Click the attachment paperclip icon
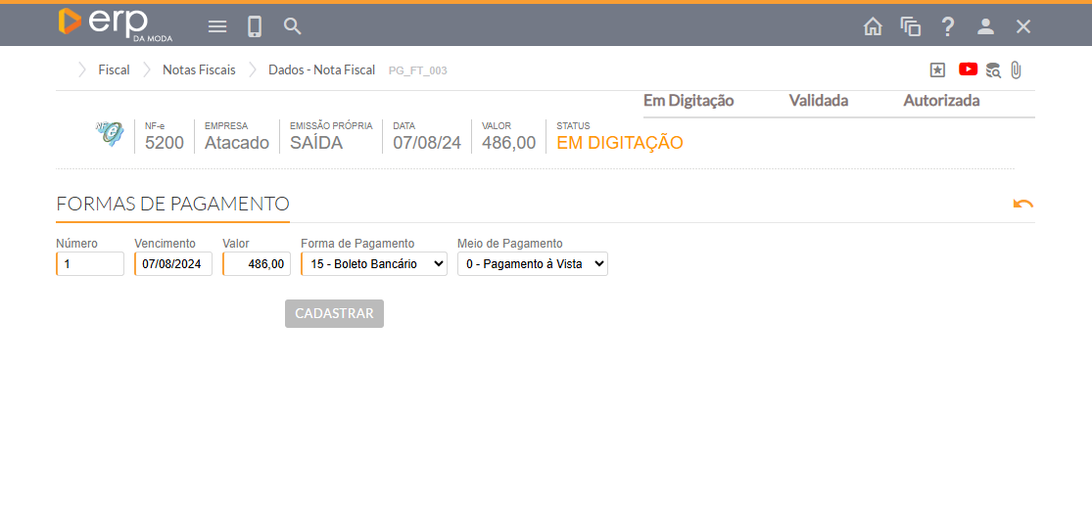1092x505 pixels. pos(1016,69)
